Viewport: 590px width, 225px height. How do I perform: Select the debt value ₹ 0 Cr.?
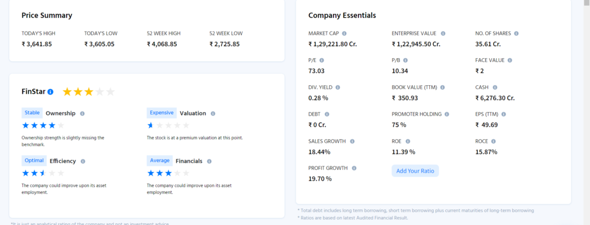pos(317,125)
